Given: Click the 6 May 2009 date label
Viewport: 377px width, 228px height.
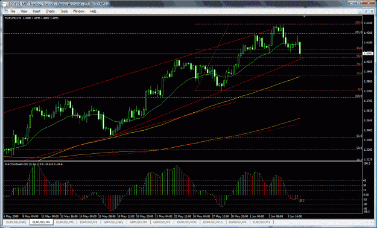Looking at the screenshot, I should (10, 216).
